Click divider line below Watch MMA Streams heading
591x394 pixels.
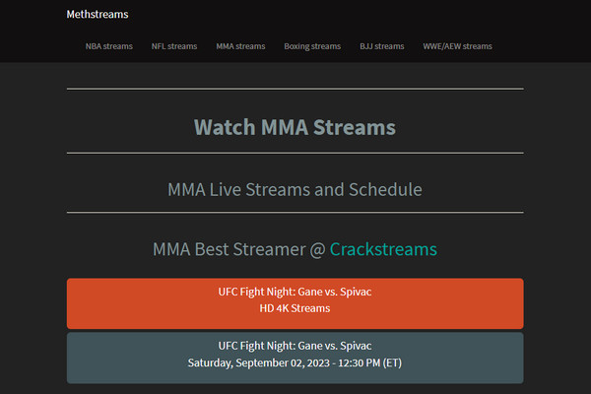295,153
